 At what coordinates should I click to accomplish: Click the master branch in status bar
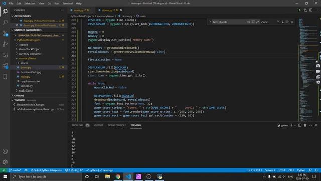(x=15, y=170)
